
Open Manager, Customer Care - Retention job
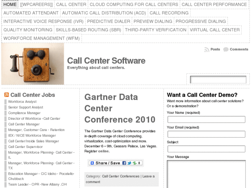(x=36, y=130)
